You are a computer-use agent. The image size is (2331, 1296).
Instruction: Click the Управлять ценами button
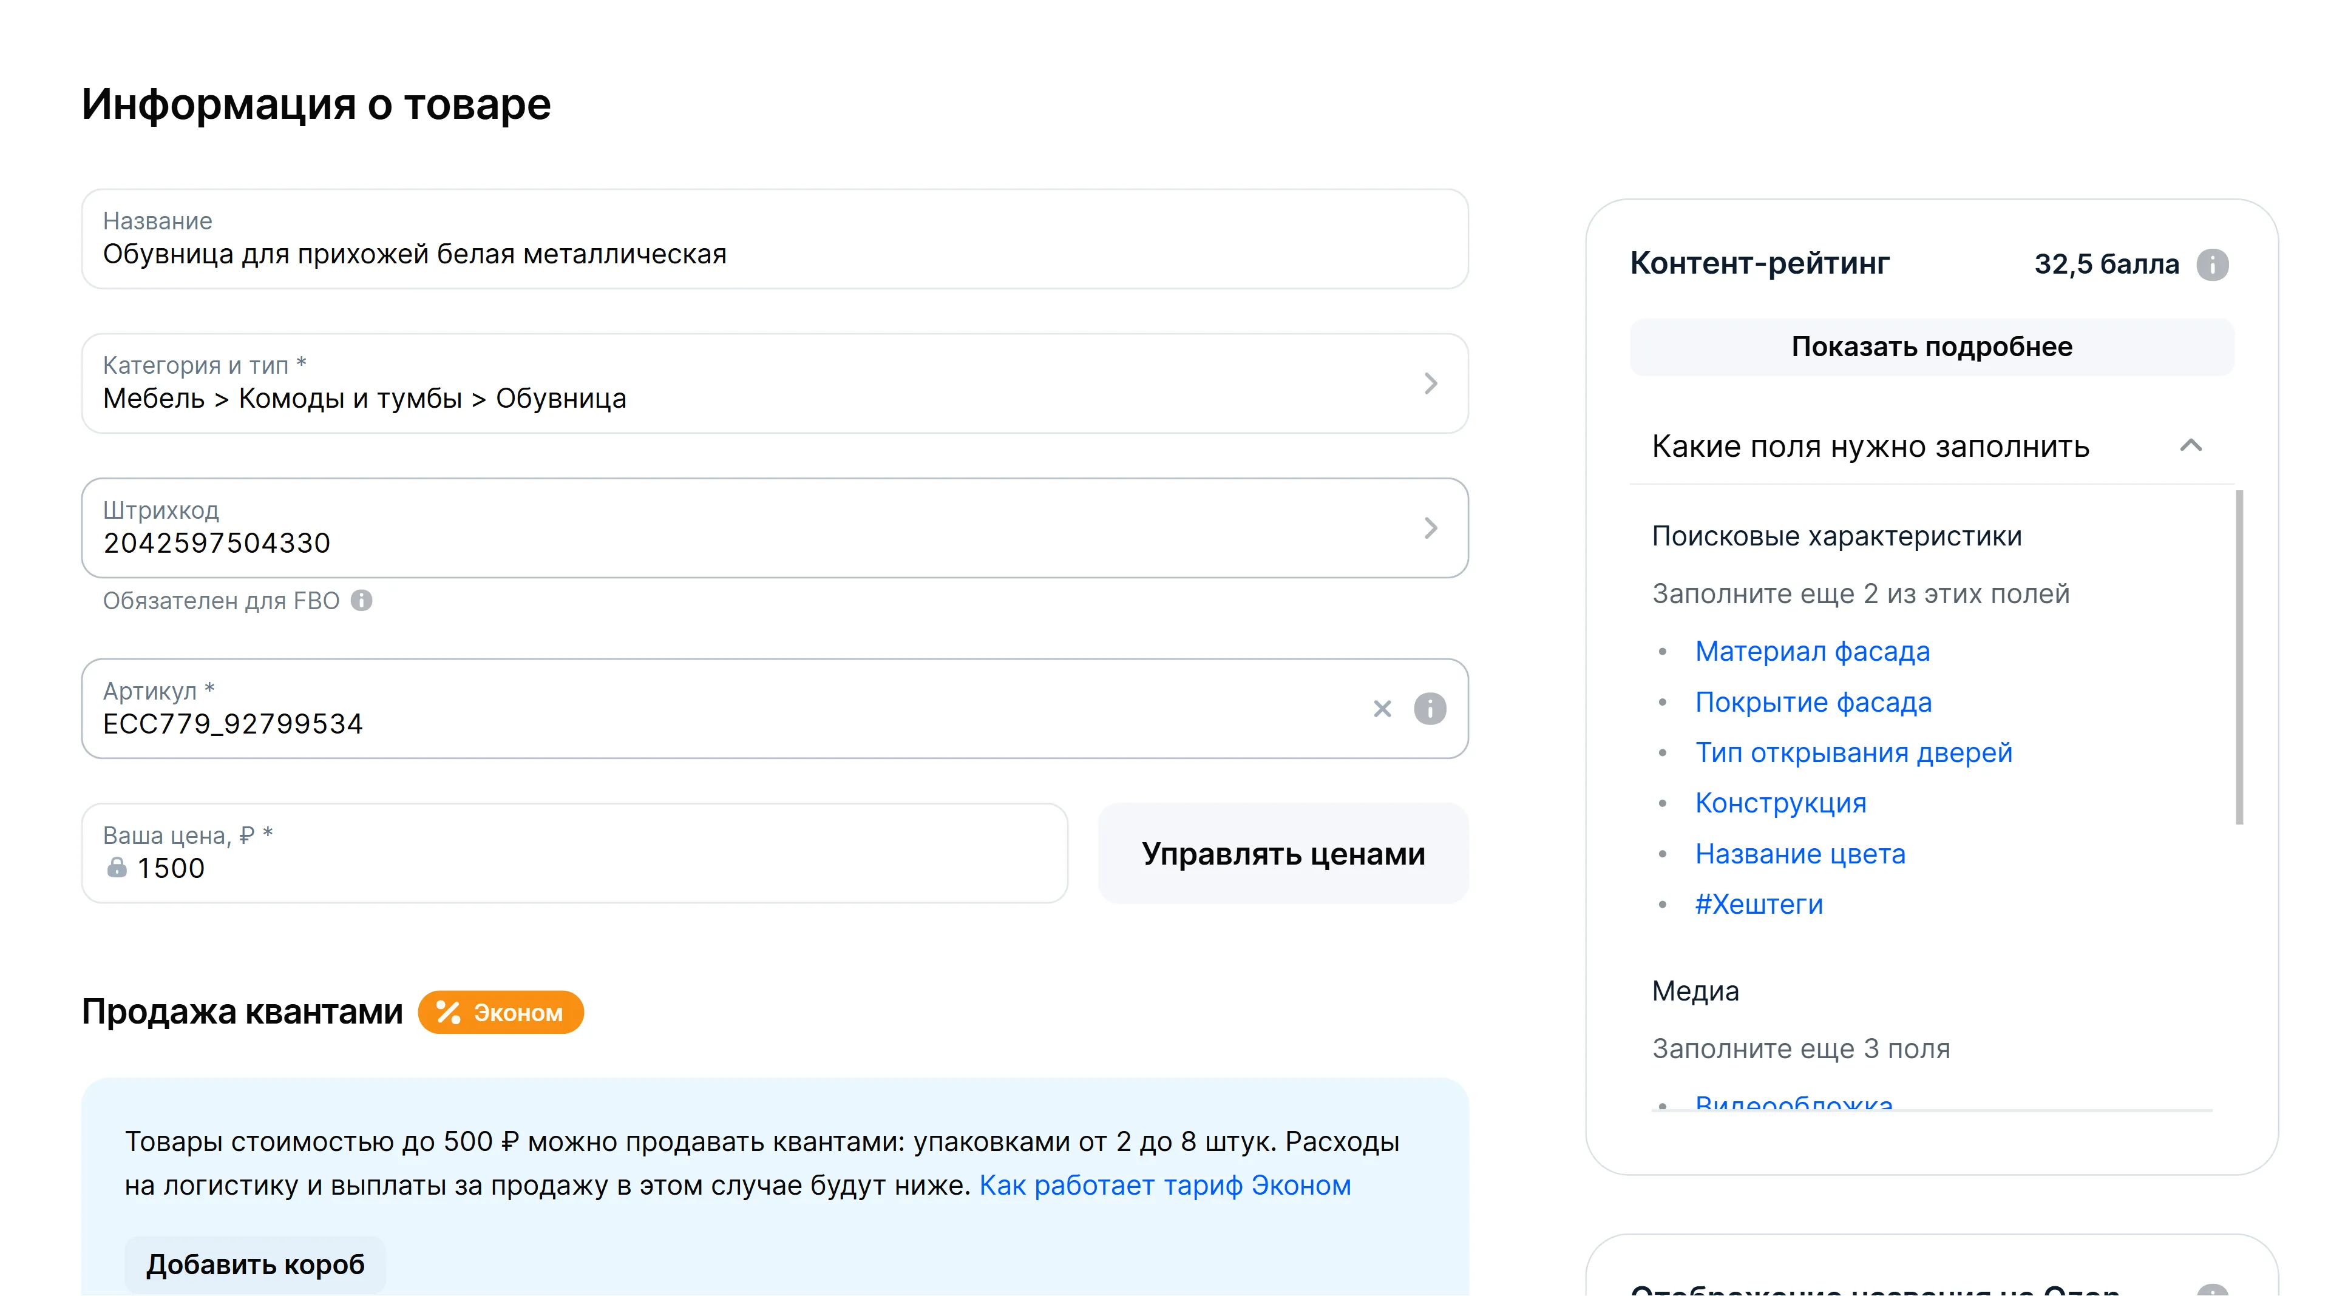pos(1282,854)
